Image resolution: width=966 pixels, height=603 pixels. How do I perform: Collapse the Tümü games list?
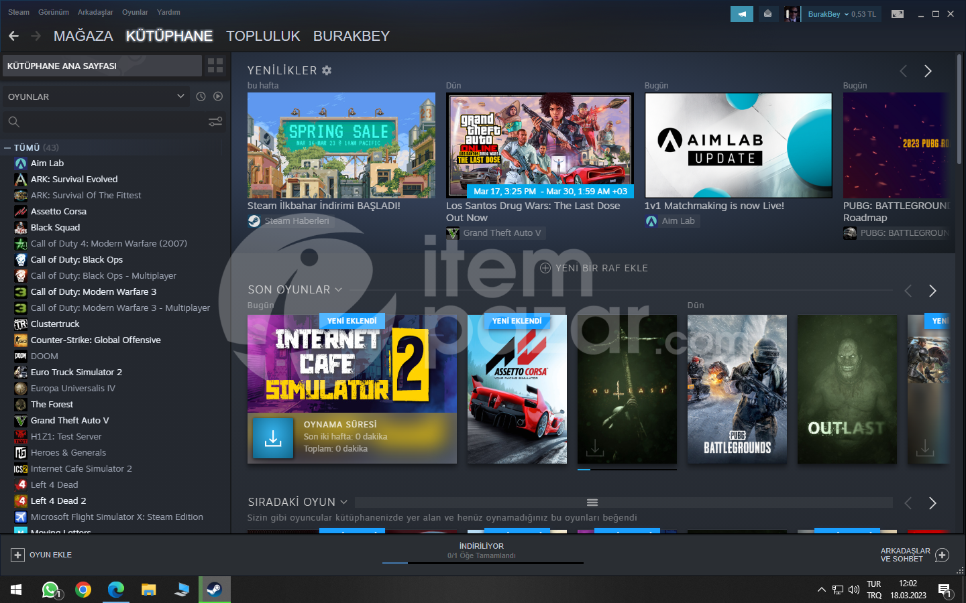[x=7, y=147]
